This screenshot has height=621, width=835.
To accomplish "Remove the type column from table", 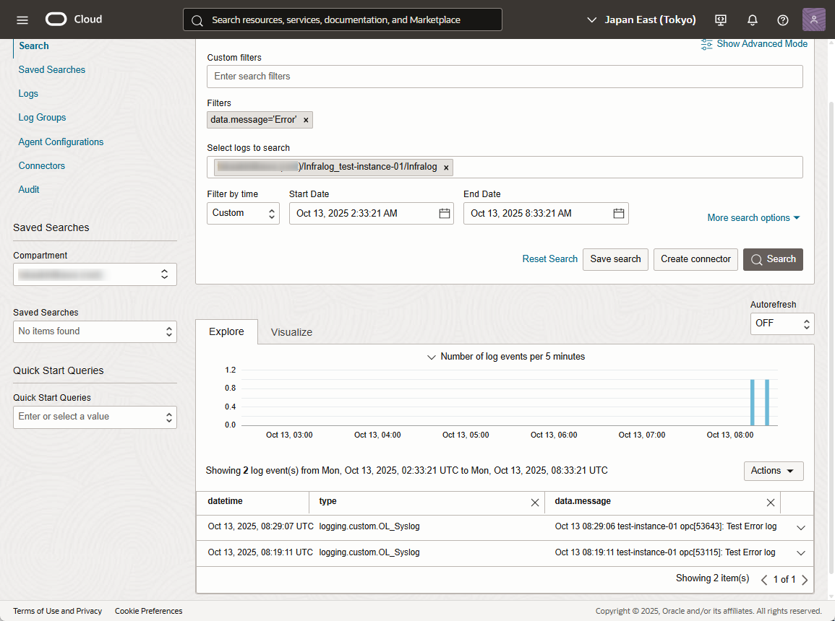I will 535,503.
